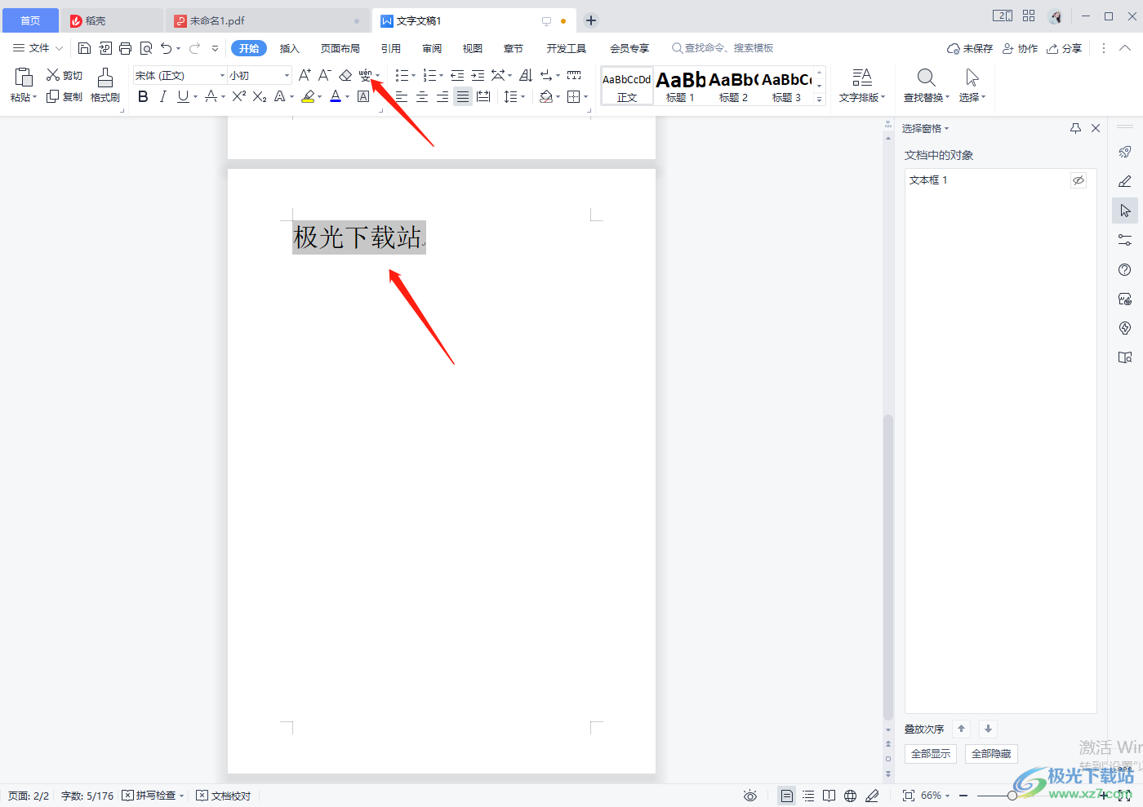
Task: Click the Print icon in quick access toolbar
Action: click(125, 48)
